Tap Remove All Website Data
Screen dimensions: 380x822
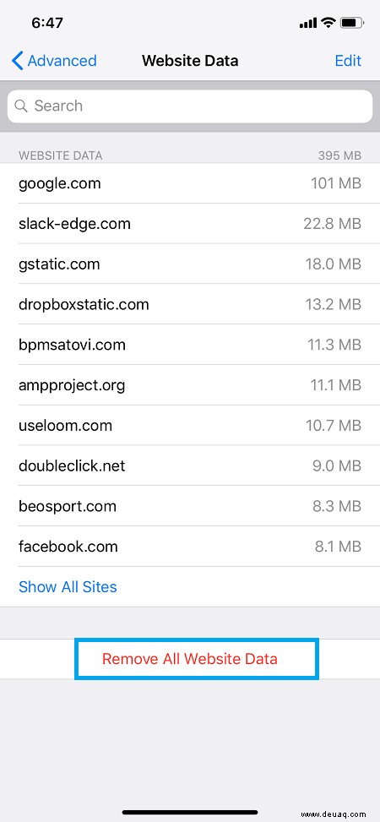[x=190, y=659]
